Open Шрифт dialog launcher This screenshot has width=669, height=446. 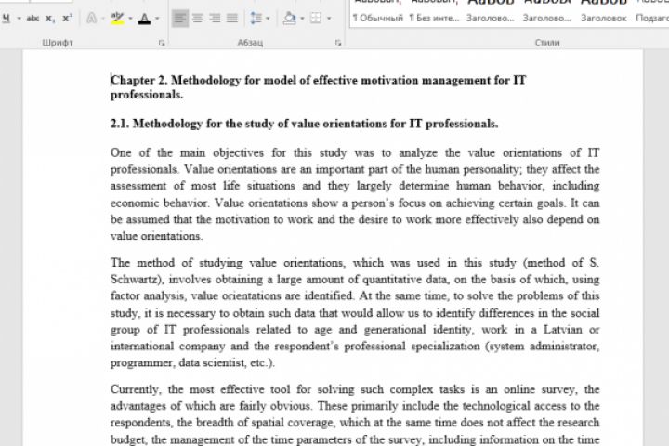tap(162, 43)
